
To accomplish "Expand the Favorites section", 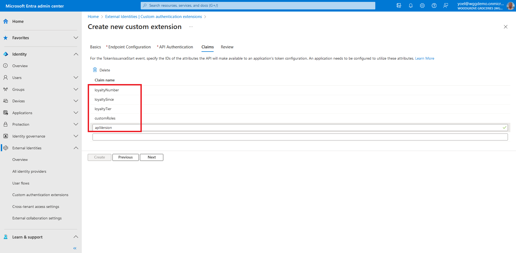I will point(76,38).
